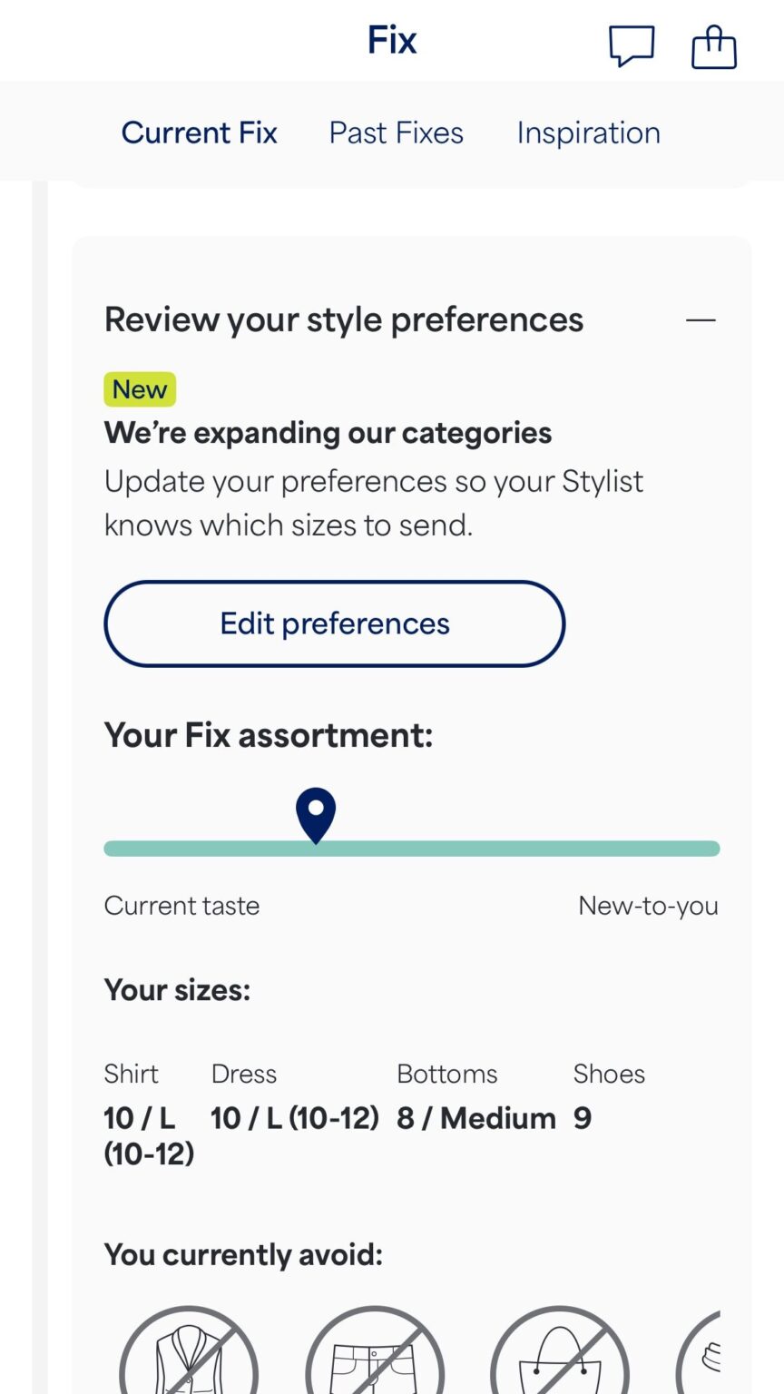The image size is (784, 1394).
Task: Select the New-to-you label
Action: pos(648,905)
